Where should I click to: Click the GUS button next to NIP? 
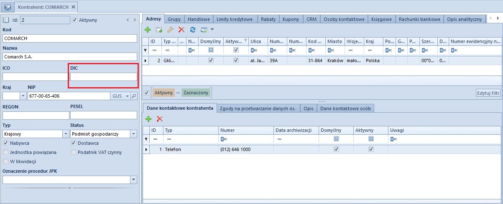(120, 96)
